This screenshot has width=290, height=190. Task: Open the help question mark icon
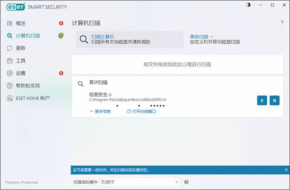282,23
